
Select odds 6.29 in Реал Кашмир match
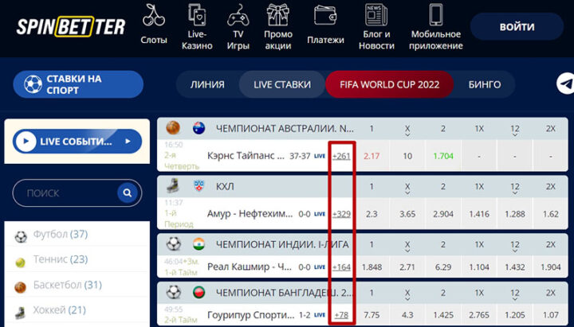(x=443, y=267)
